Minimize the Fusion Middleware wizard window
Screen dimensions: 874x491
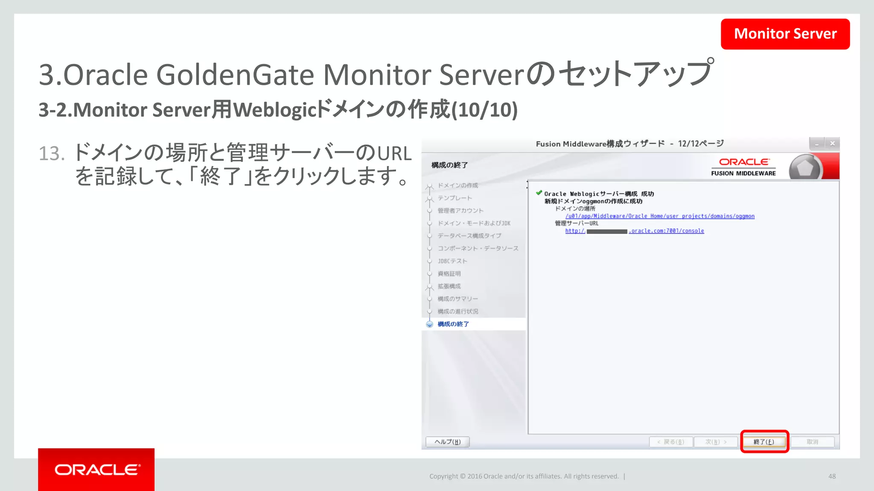(816, 144)
